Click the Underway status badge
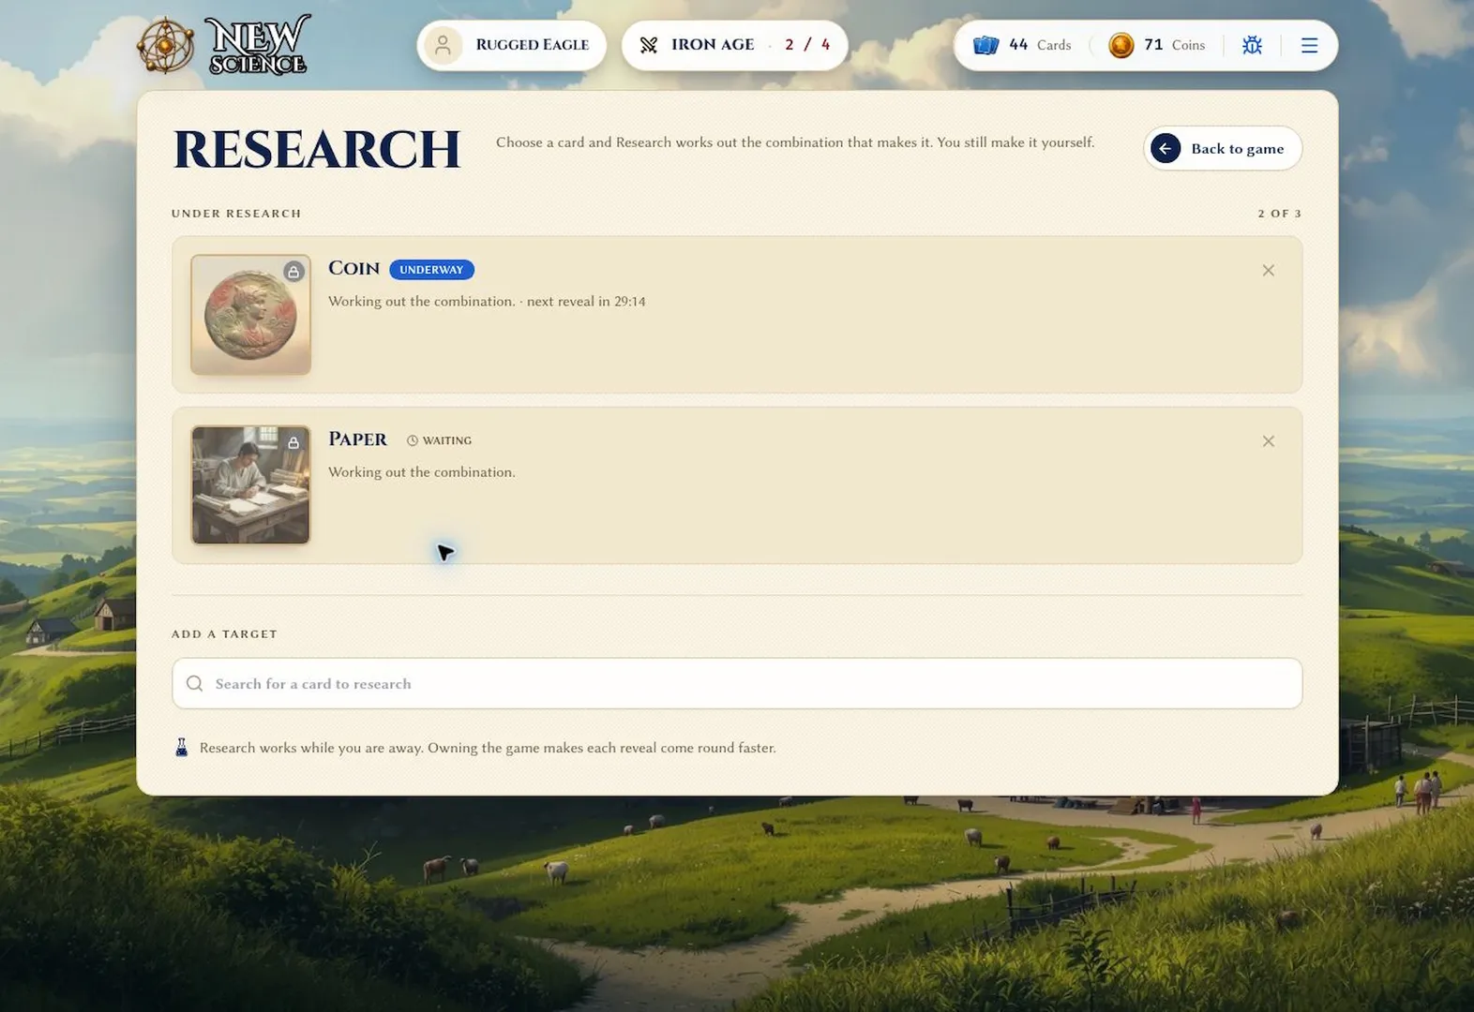This screenshot has height=1012, width=1474. pyautogui.click(x=431, y=270)
